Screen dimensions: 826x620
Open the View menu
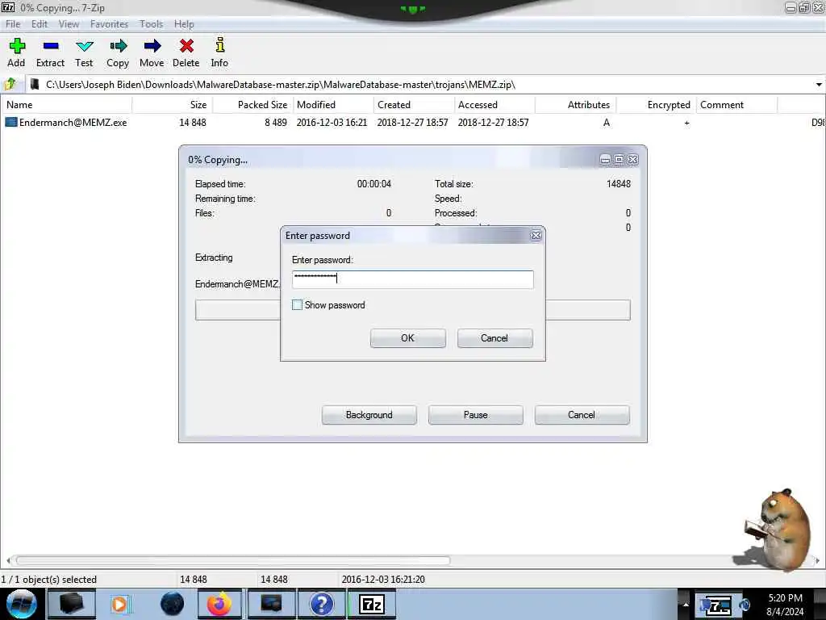pyautogui.click(x=69, y=23)
